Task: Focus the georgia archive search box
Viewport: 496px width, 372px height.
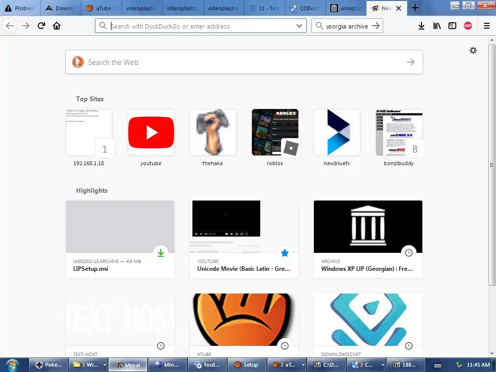Action: 347,26
